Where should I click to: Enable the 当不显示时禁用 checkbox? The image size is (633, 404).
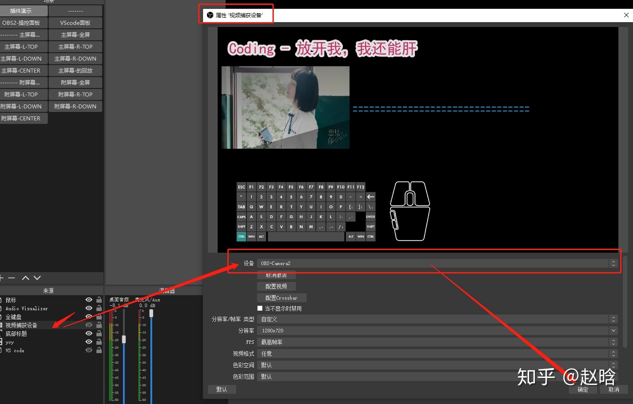tap(260, 308)
